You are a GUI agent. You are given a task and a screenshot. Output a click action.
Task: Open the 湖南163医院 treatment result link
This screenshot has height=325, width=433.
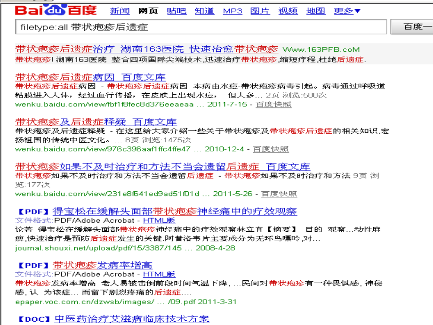point(141,49)
